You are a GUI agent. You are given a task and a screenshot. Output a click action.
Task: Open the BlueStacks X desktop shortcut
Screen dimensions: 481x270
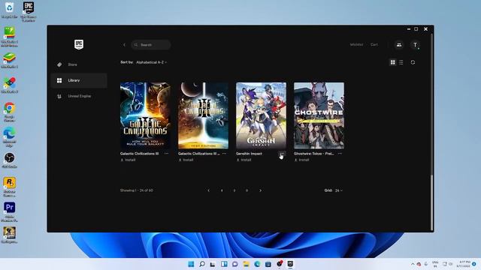click(10, 85)
